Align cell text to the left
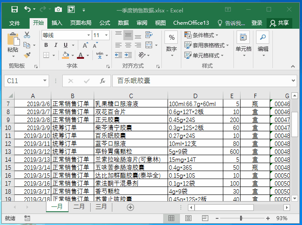302x225 pixels. 118,45
